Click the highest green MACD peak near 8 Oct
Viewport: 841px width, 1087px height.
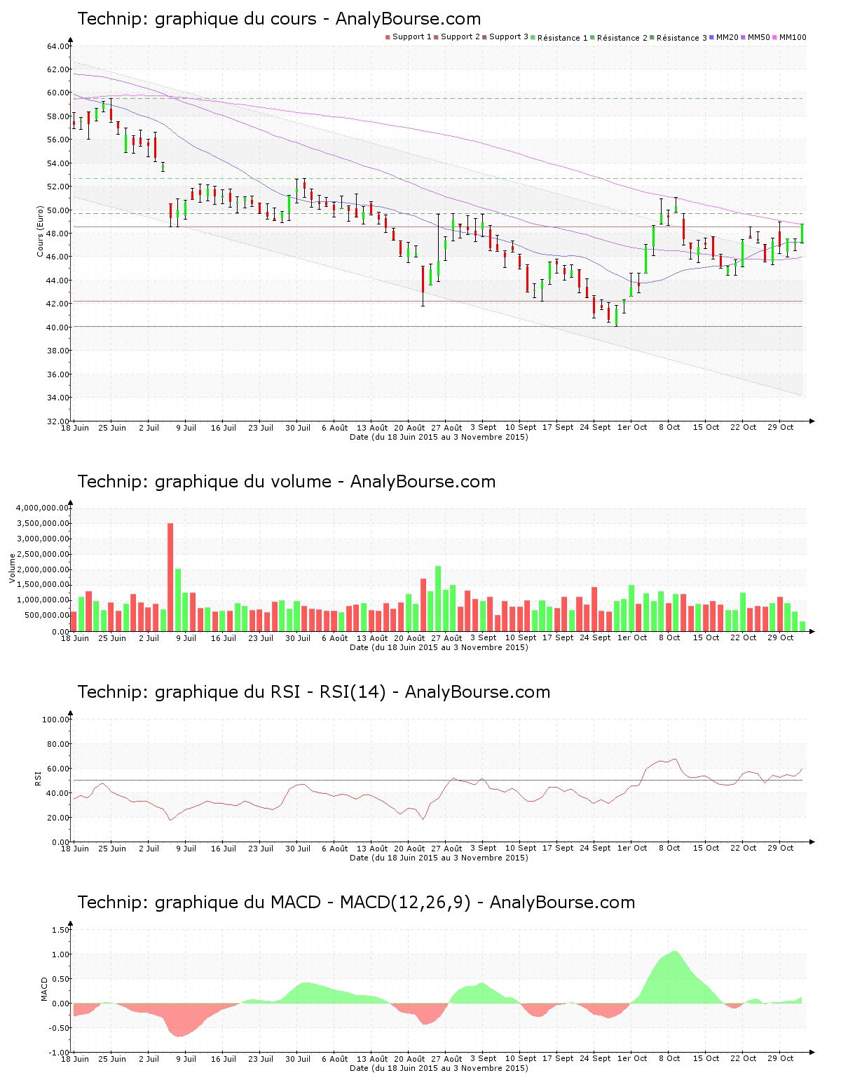(x=674, y=977)
